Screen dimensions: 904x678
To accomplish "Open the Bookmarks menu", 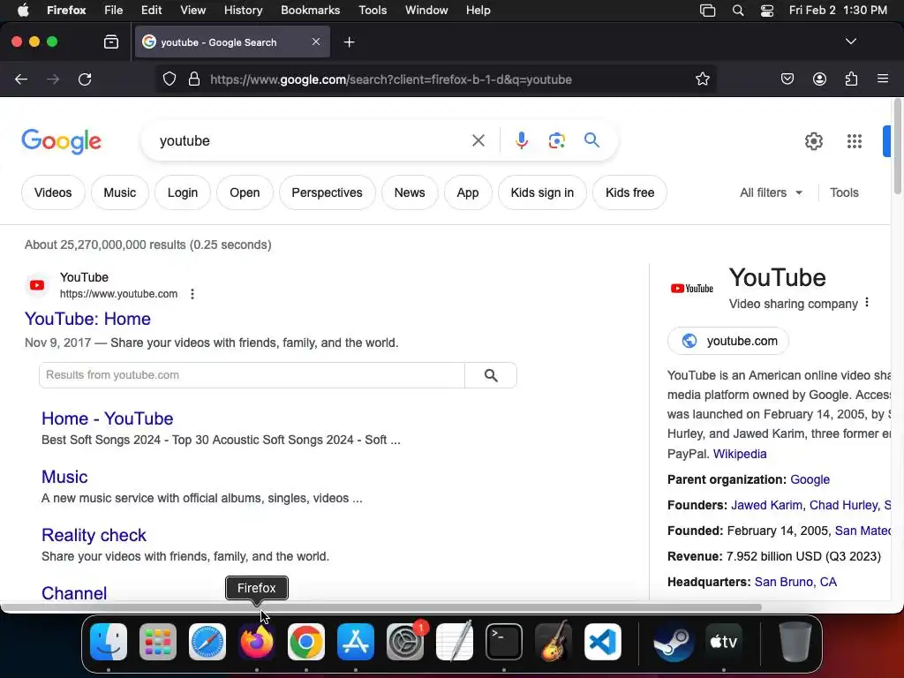I will click(x=310, y=11).
